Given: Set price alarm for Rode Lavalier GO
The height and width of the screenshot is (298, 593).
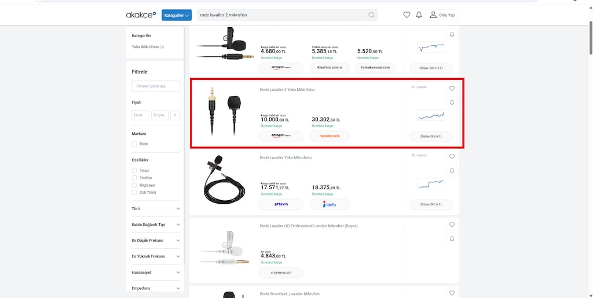Looking at the screenshot, I should (x=452, y=239).
